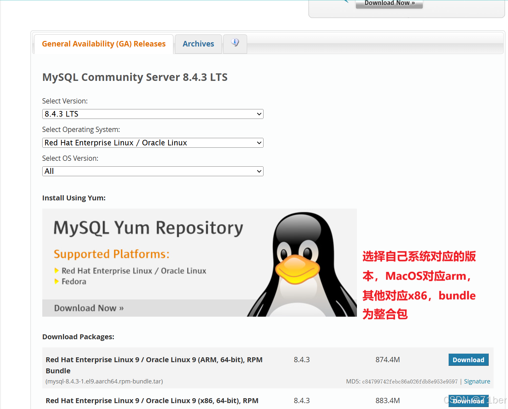508x409 pixels.
Task: Click the 883.4M file size value
Action: (x=388, y=400)
